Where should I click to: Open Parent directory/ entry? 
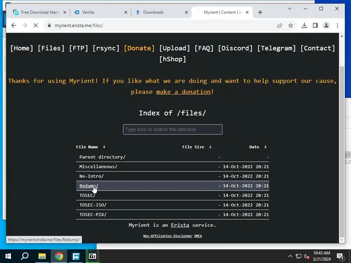point(102,157)
